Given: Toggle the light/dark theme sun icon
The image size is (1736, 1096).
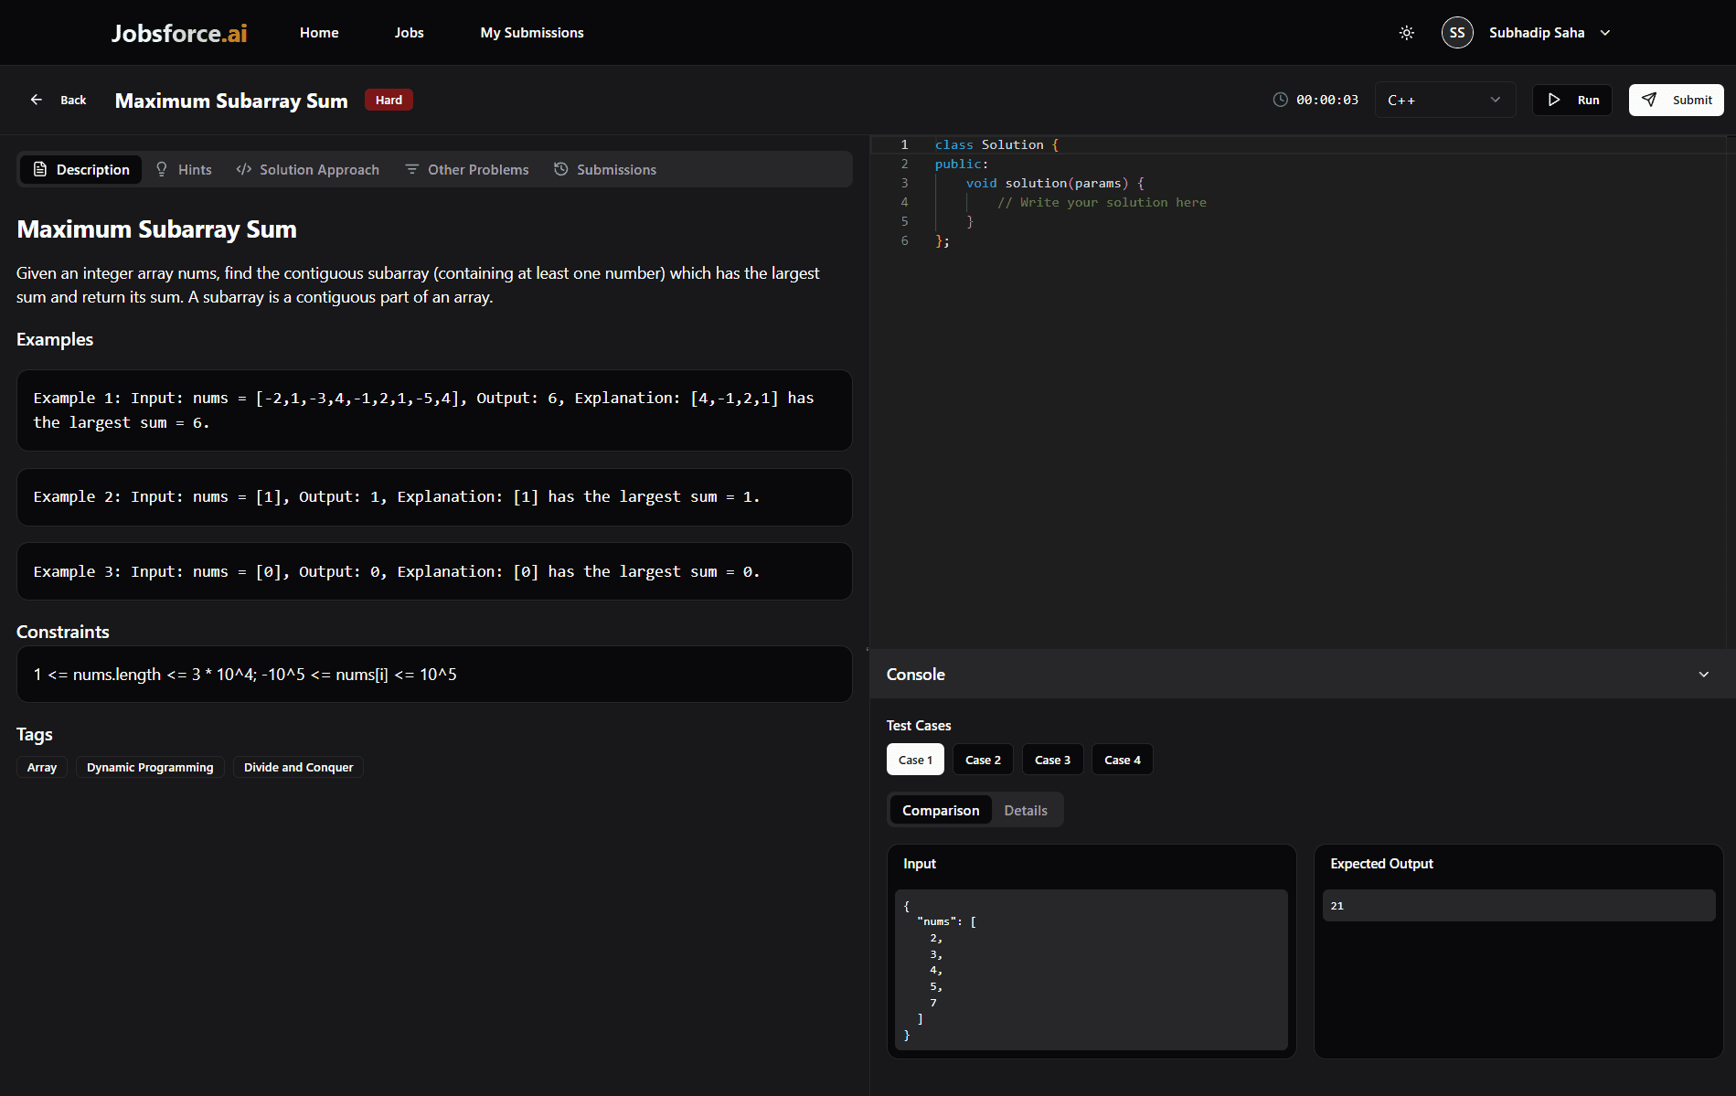Looking at the screenshot, I should (1407, 33).
